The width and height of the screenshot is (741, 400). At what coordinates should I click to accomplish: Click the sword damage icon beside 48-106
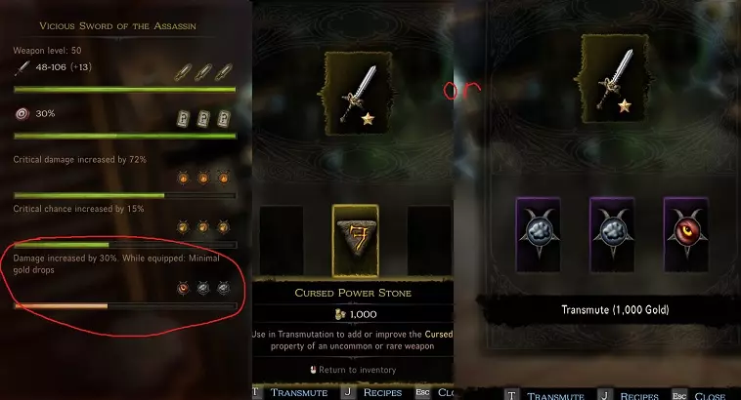(22, 68)
